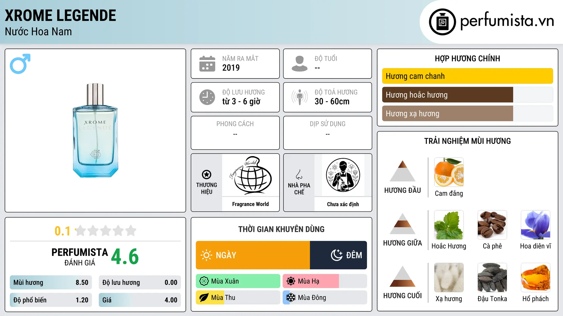Click the person icon beside ĐỘ TUỔI
563x316 pixels.
pos(300,64)
